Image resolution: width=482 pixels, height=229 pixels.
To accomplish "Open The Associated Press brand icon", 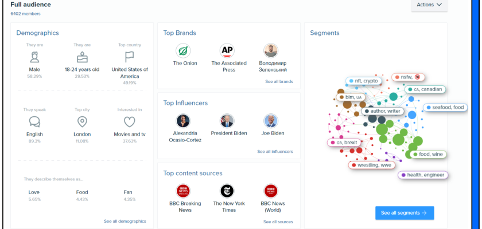I will (x=227, y=51).
